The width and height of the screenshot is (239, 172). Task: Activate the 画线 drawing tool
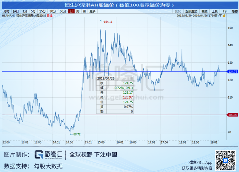tap(204, 11)
